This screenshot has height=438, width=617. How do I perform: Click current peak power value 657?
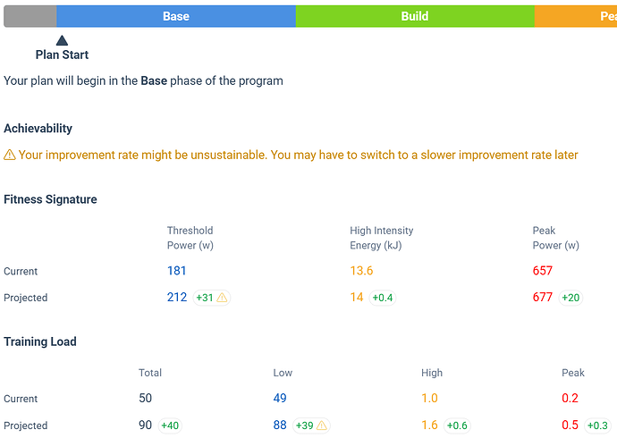pos(543,271)
